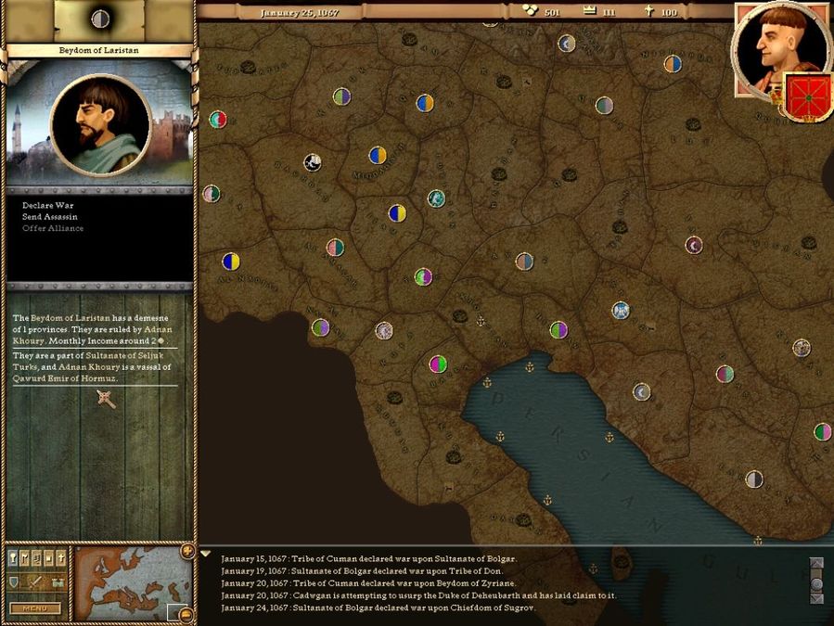Select the keyhole map mode icon
Viewport: 834px width, 626px height.
click(x=13, y=558)
